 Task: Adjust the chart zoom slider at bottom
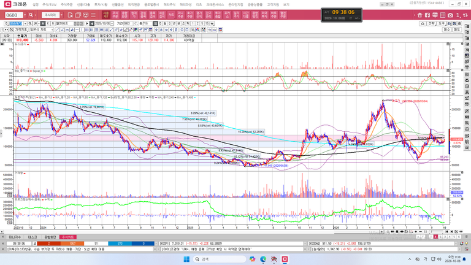tap(436, 232)
